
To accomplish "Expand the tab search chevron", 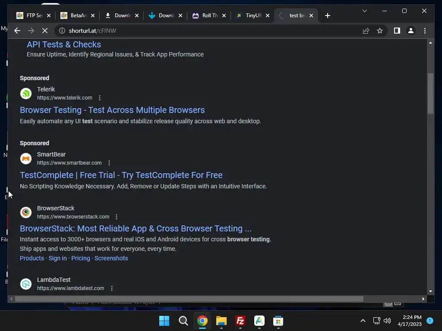I will coord(365,11).
